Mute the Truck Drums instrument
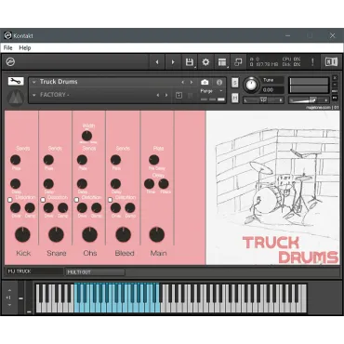This screenshot has height=344, width=344. click(235, 98)
